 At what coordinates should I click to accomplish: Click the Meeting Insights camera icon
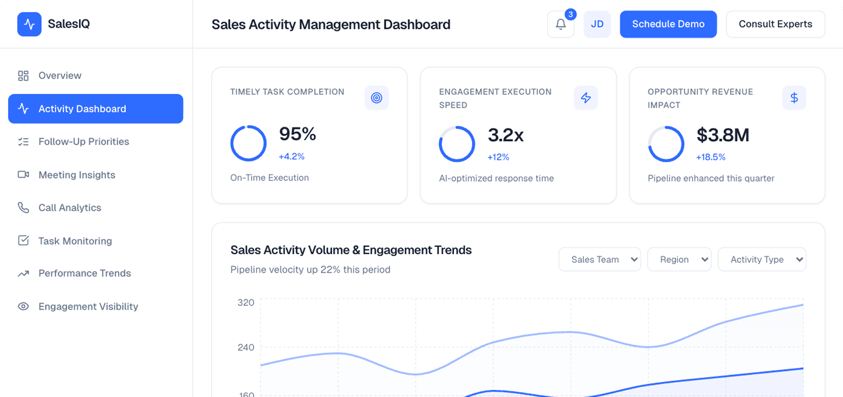23,175
